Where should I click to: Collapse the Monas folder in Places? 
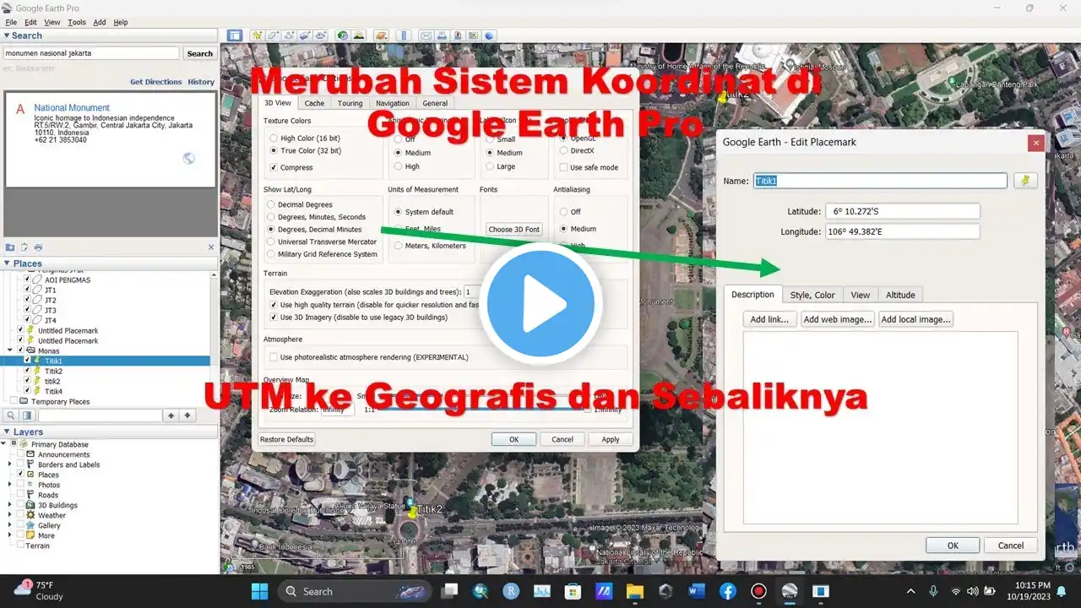click(x=10, y=350)
